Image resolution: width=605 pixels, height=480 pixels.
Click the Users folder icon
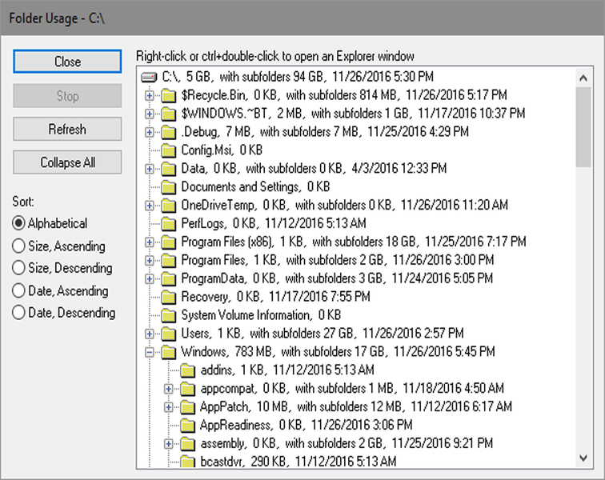pyautogui.click(x=168, y=334)
